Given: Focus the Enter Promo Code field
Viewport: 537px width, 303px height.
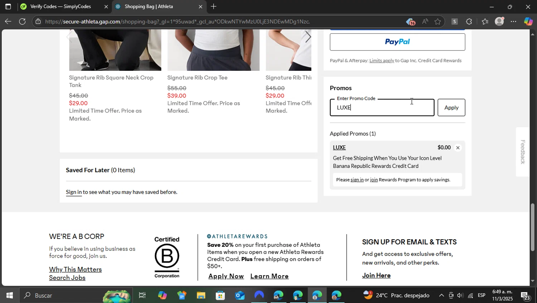Looking at the screenshot, I should tap(382, 107).
